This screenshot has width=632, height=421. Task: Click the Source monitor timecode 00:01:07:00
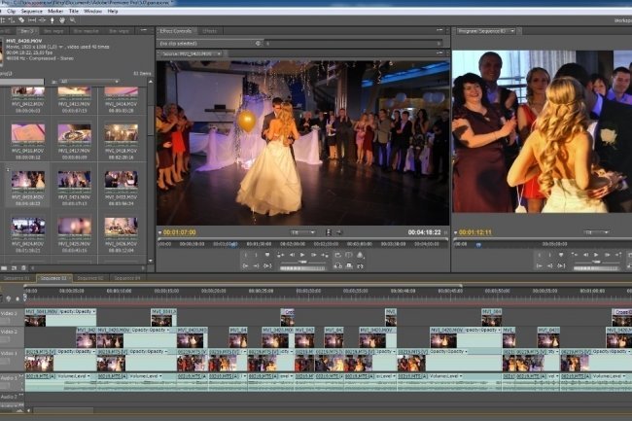[x=181, y=233]
